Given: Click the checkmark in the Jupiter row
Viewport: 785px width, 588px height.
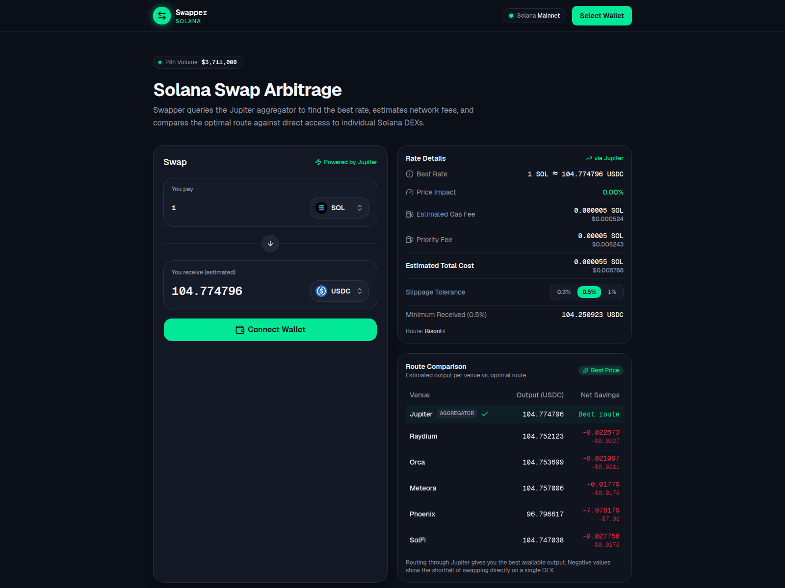Looking at the screenshot, I should pos(485,414).
